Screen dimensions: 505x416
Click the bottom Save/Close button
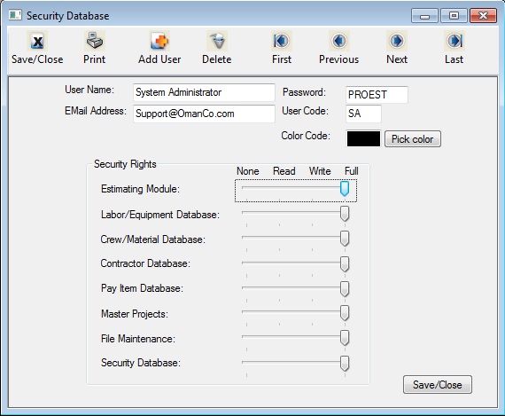click(x=438, y=384)
